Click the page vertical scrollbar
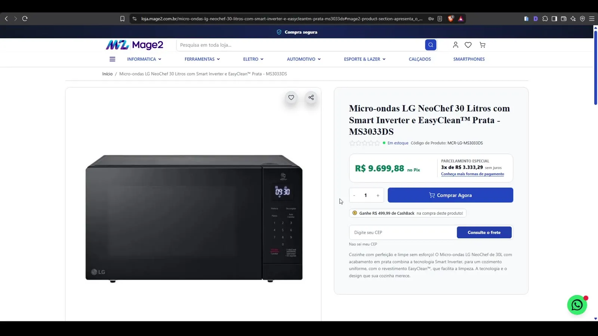Image resolution: width=598 pixels, height=336 pixels. (595, 67)
